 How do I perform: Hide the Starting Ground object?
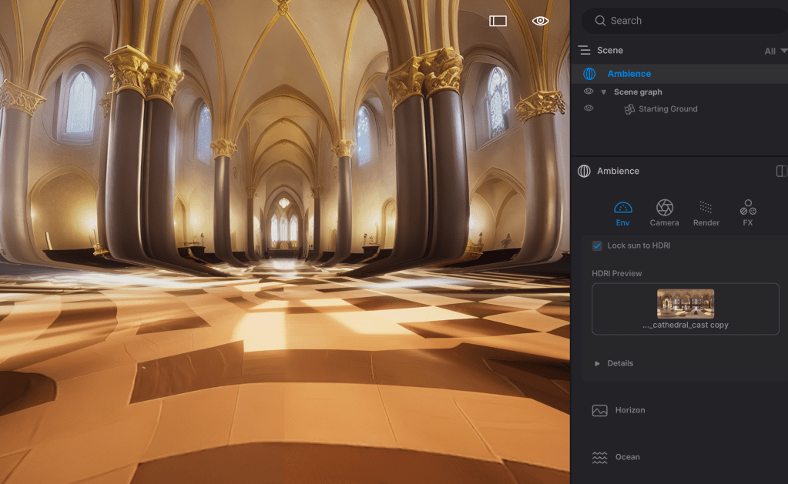pyautogui.click(x=588, y=108)
